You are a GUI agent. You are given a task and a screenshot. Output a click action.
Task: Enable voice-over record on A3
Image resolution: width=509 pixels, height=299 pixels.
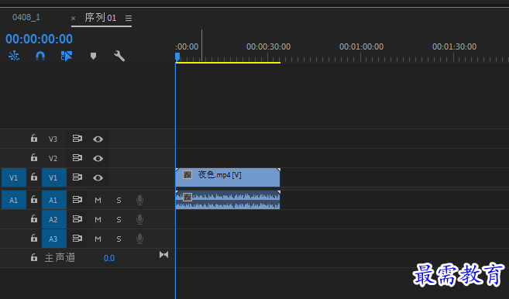pyautogui.click(x=140, y=239)
